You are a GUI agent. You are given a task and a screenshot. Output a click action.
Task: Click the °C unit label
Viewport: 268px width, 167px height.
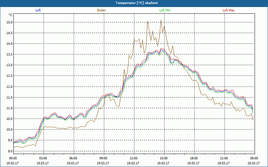click(11, 15)
